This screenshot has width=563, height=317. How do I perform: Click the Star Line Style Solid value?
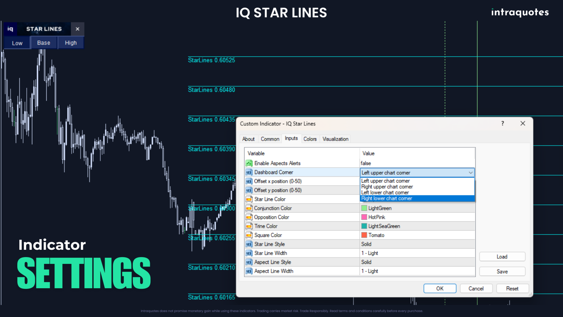pyautogui.click(x=366, y=244)
